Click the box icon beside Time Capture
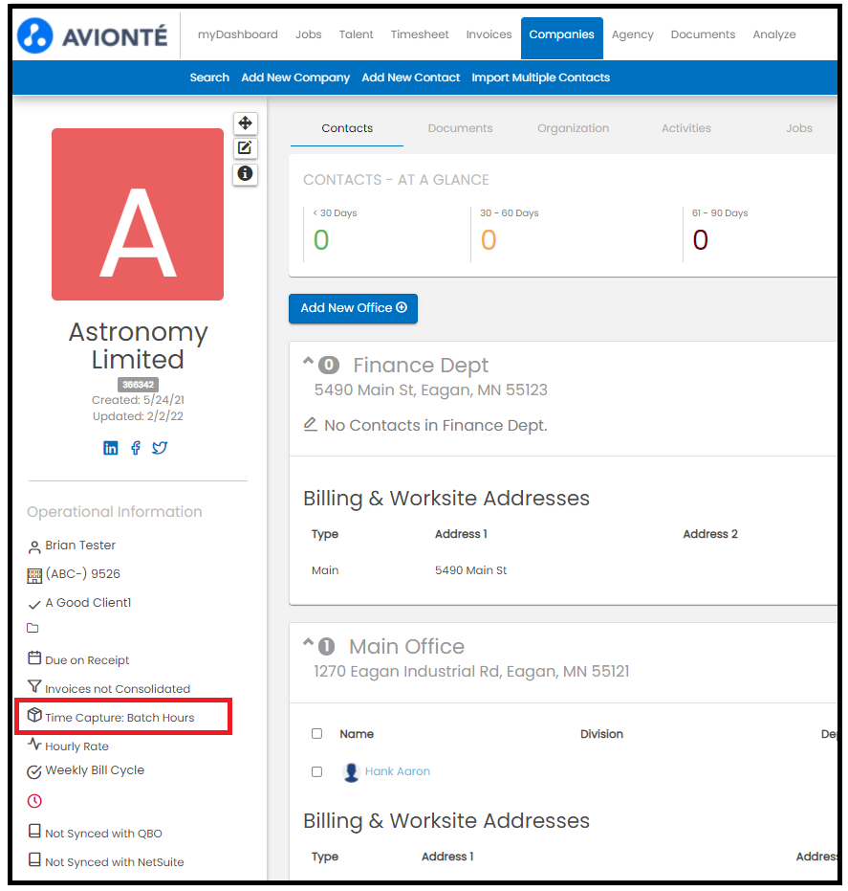This screenshot has height=891, width=848. point(34,715)
